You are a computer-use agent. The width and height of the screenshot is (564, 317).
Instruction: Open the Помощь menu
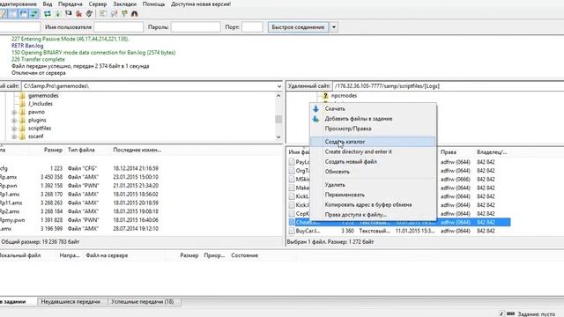[153, 4]
